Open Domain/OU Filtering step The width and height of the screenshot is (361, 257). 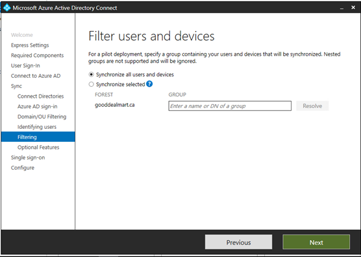tap(42, 117)
